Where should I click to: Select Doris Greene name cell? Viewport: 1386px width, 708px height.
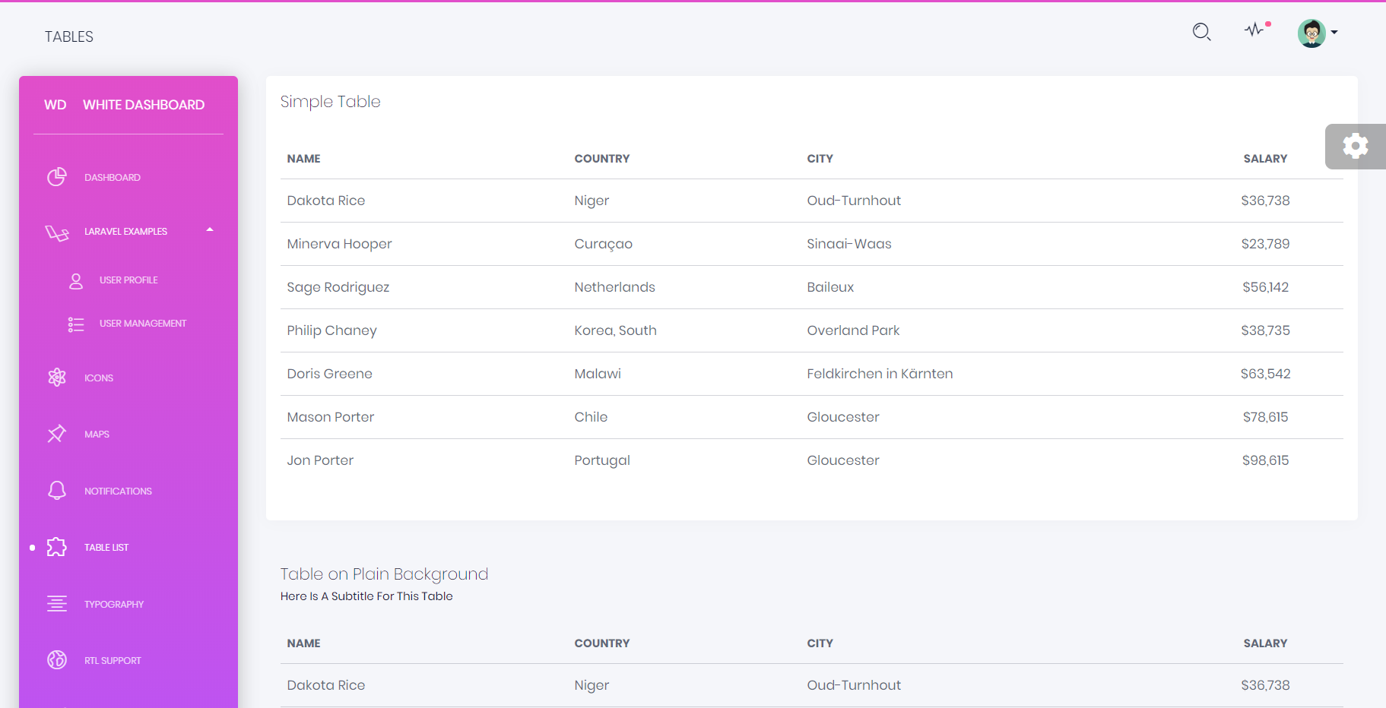point(330,374)
